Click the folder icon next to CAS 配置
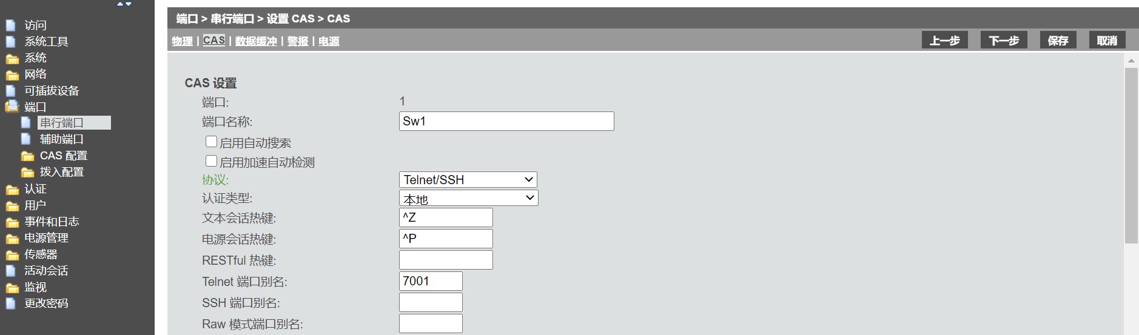 click(27, 156)
